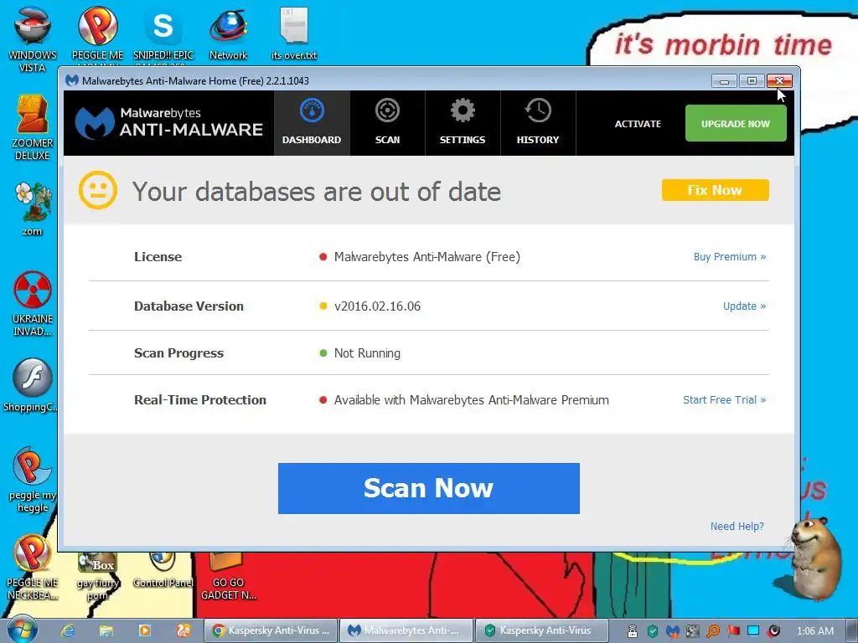Follow the Buy Premium link
The height and width of the screenshot is (643, 858).
pyautogui.click(x=730, y=256)
